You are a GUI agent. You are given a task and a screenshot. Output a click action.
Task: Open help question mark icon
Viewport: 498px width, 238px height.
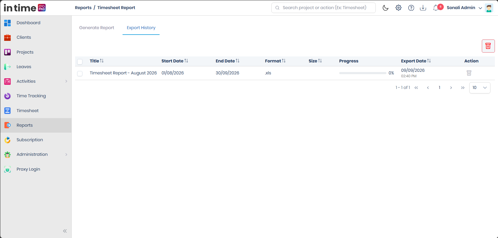click(411, 8)
